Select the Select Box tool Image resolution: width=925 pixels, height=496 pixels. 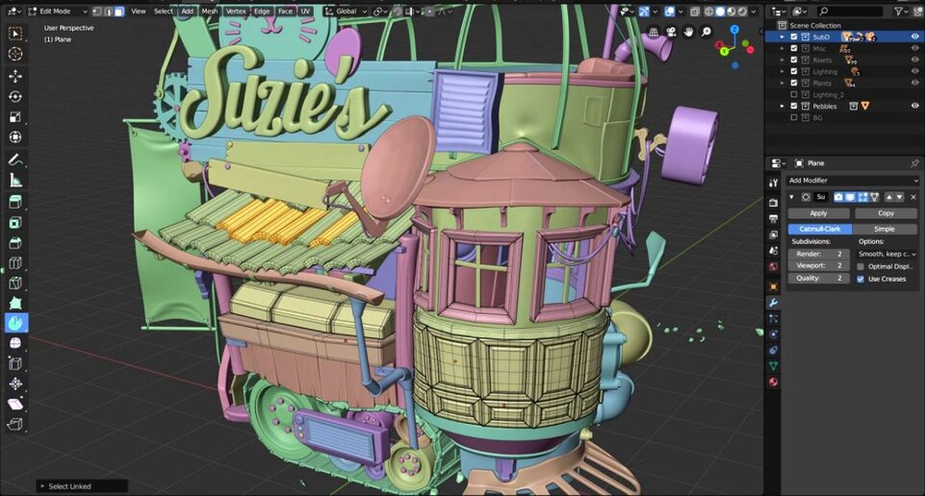click(15, 35)
